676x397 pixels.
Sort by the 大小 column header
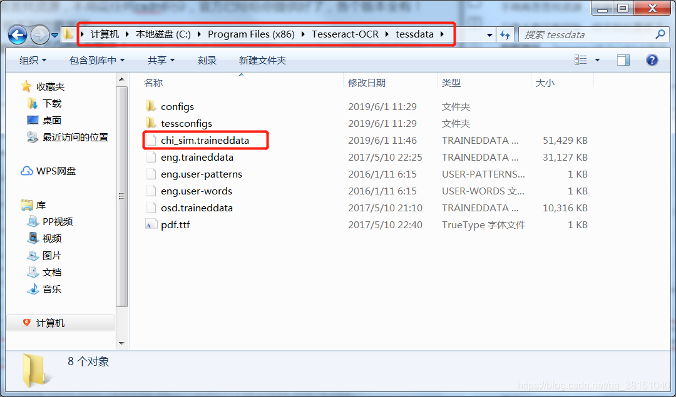pos(545,83)
